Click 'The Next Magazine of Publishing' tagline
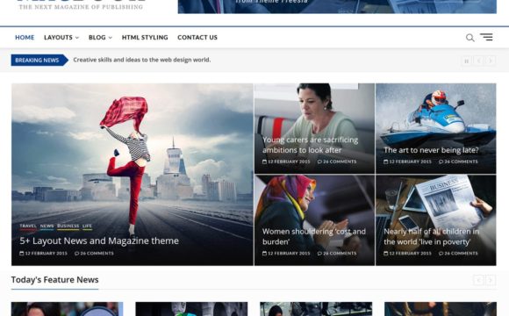Screen dimensions: 509x316 tap(81, 7)
